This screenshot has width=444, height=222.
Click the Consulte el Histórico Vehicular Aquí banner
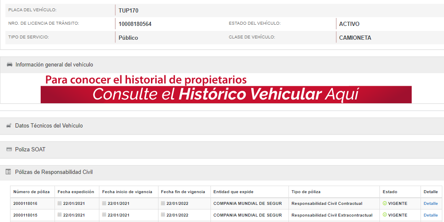(226, 94)
